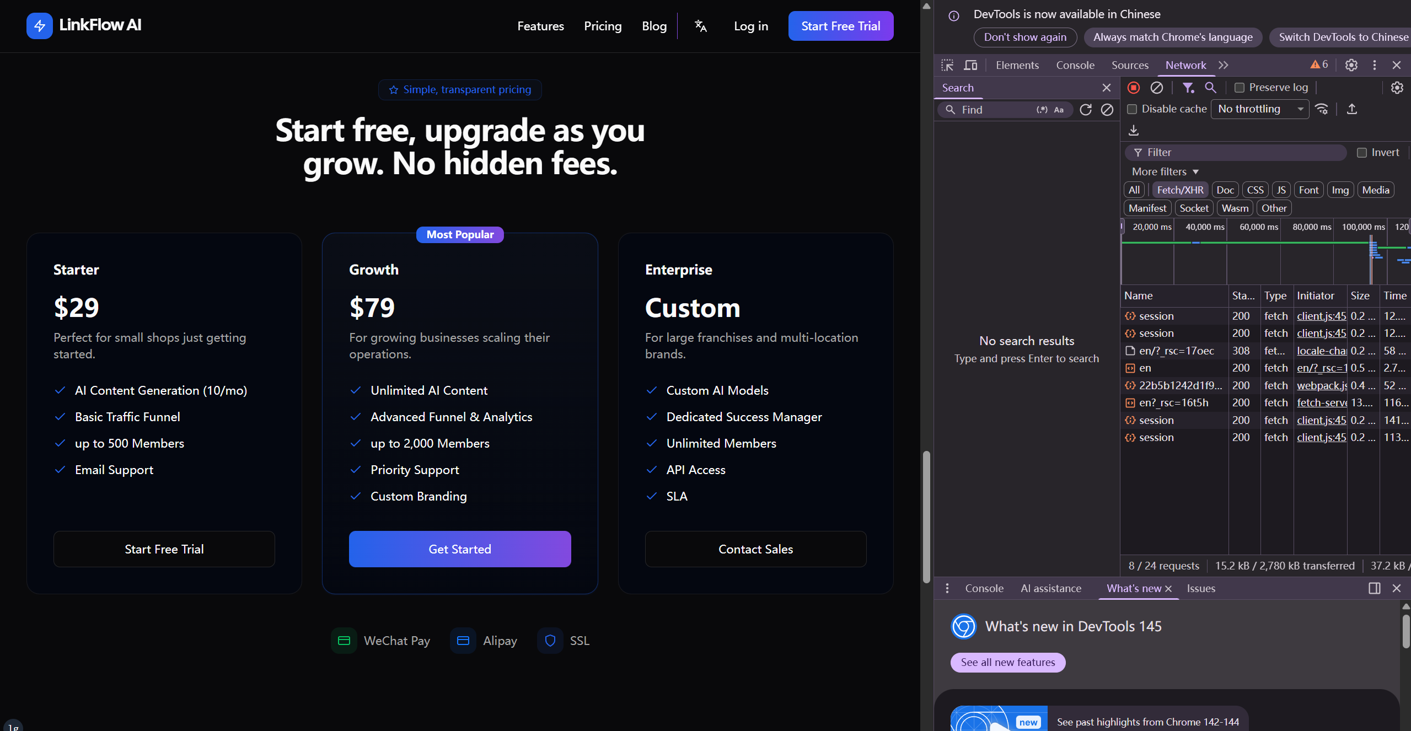The height and width of the screenshot is (731, 1411).
Task: Check the Invert filter checkbox
Action: (x=1362, y=153)
